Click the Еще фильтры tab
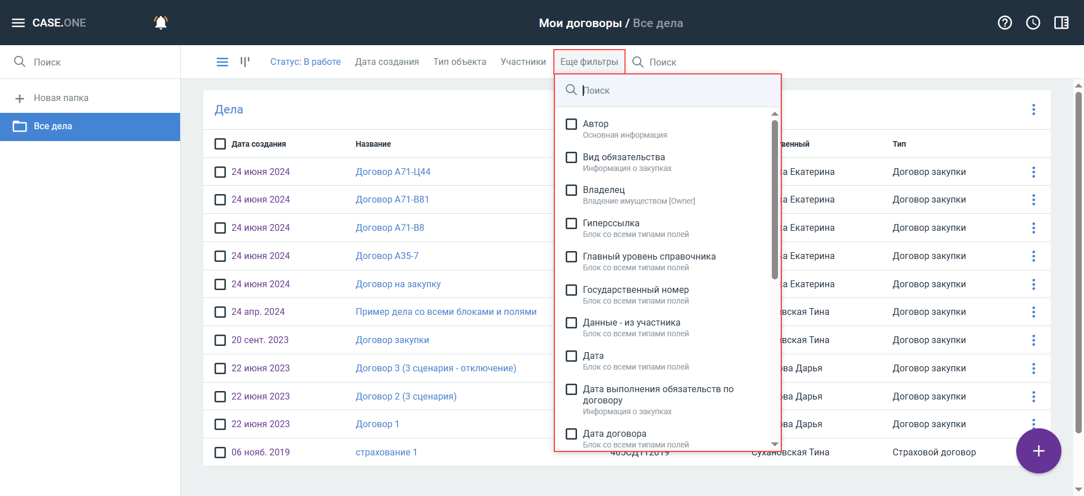 pos(589,62)
